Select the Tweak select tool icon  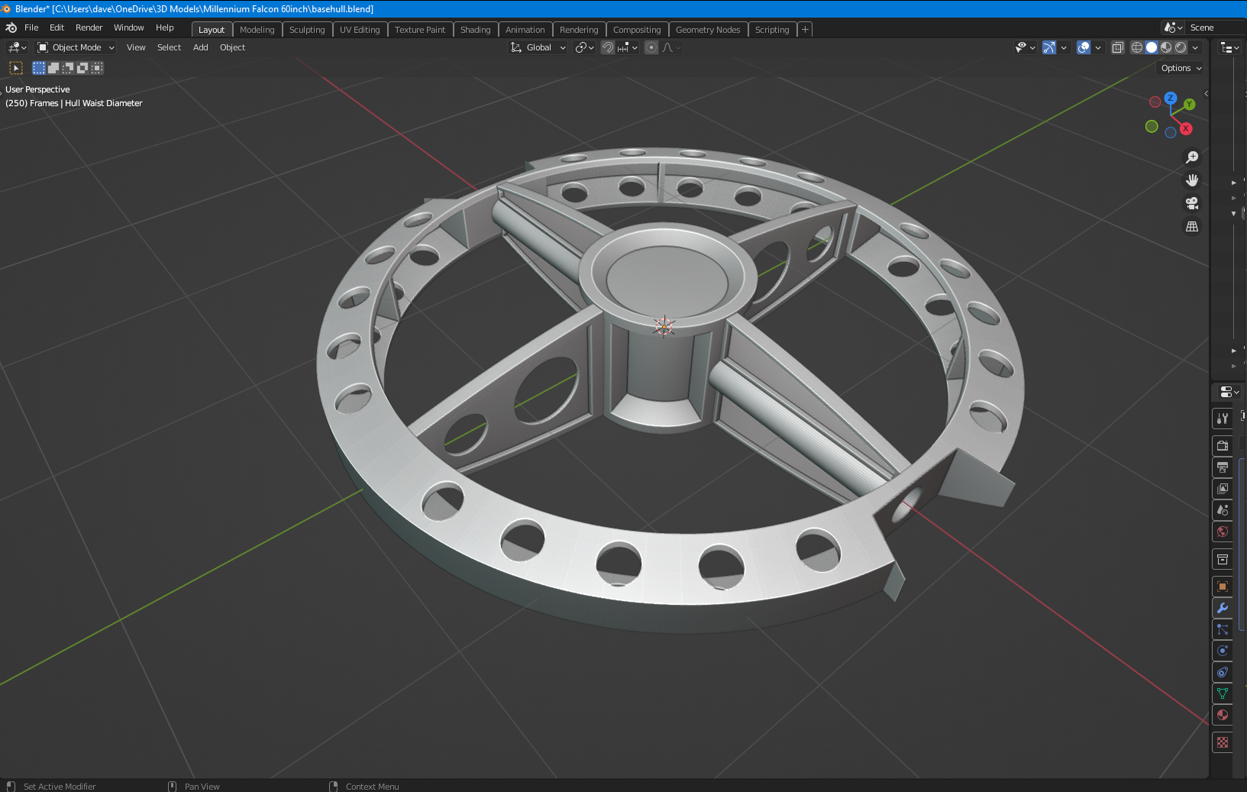[15, 68]
